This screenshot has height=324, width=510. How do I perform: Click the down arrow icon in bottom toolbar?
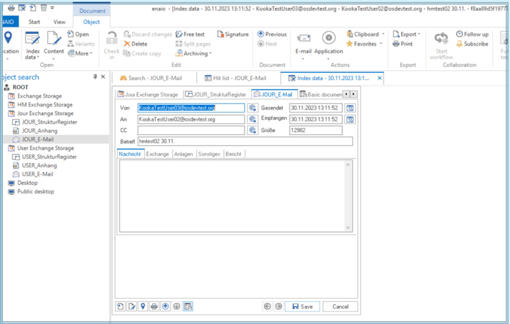point(177,306)
